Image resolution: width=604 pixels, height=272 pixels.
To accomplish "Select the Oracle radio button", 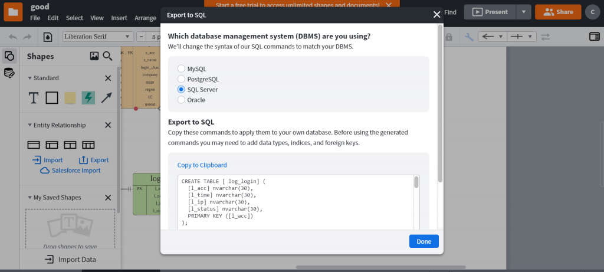I will pos(182,100).
